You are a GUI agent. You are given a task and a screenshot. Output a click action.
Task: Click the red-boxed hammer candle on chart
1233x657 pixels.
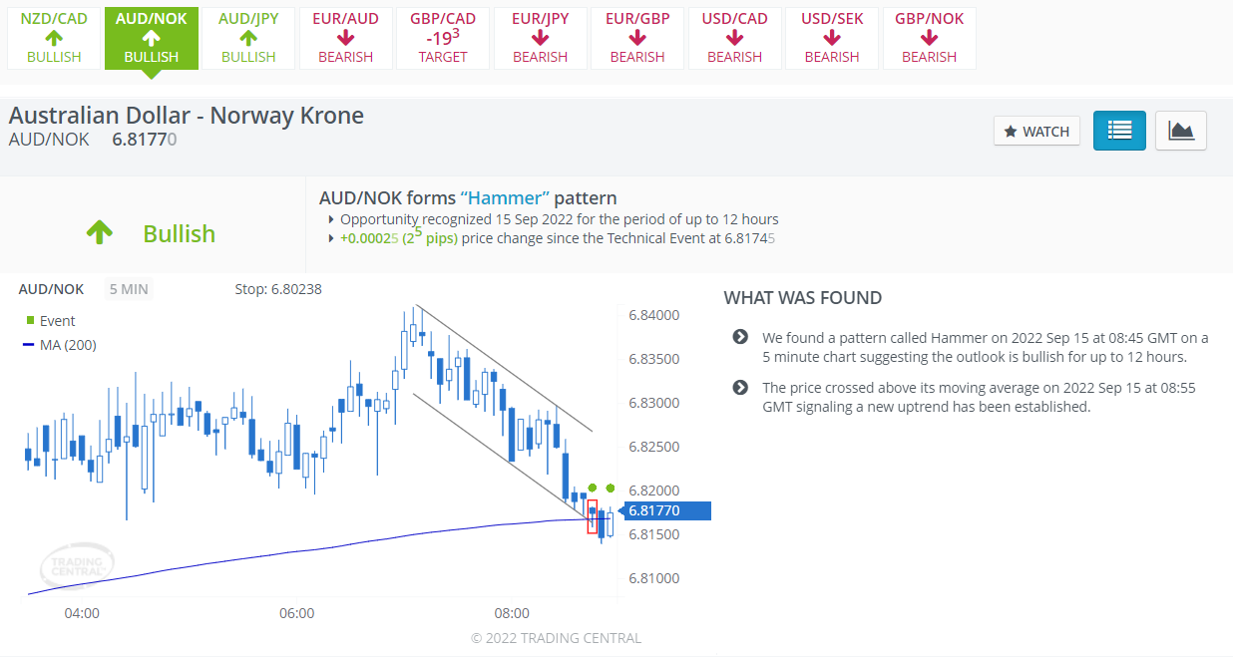pyautogui.click(x=592, y=516)
